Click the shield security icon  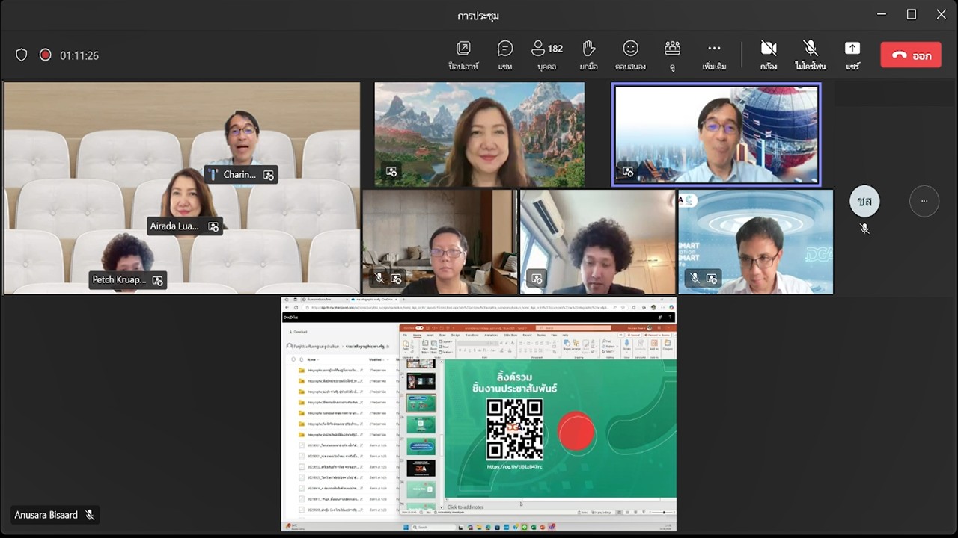coord(22,55)
